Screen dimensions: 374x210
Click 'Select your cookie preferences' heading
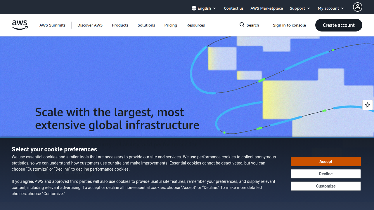[54, 149]
